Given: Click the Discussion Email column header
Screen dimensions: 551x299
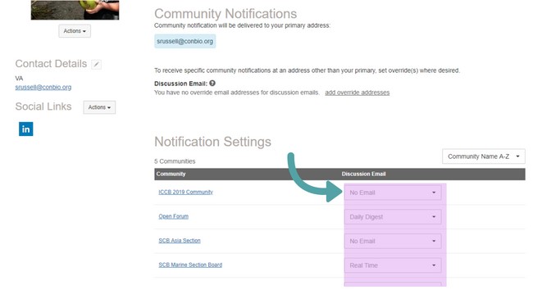Looking at the screenshot, I should [363, 174].
